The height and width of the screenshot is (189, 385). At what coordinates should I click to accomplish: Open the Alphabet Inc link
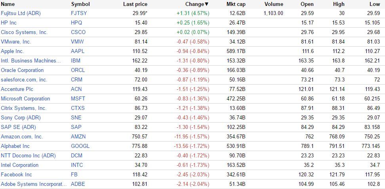(x=15, y=146)
